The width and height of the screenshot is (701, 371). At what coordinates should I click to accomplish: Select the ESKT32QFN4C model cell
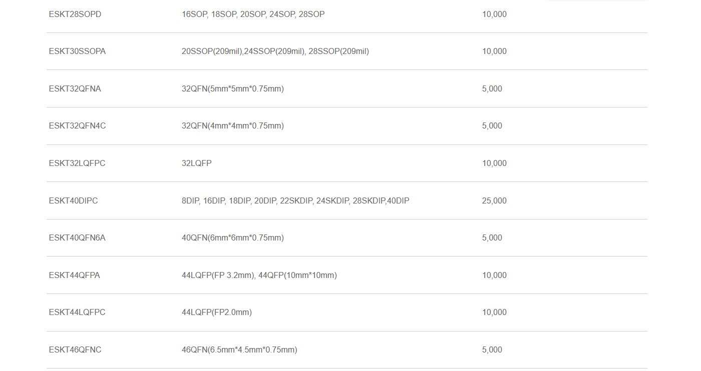click(x=77, y=126)
